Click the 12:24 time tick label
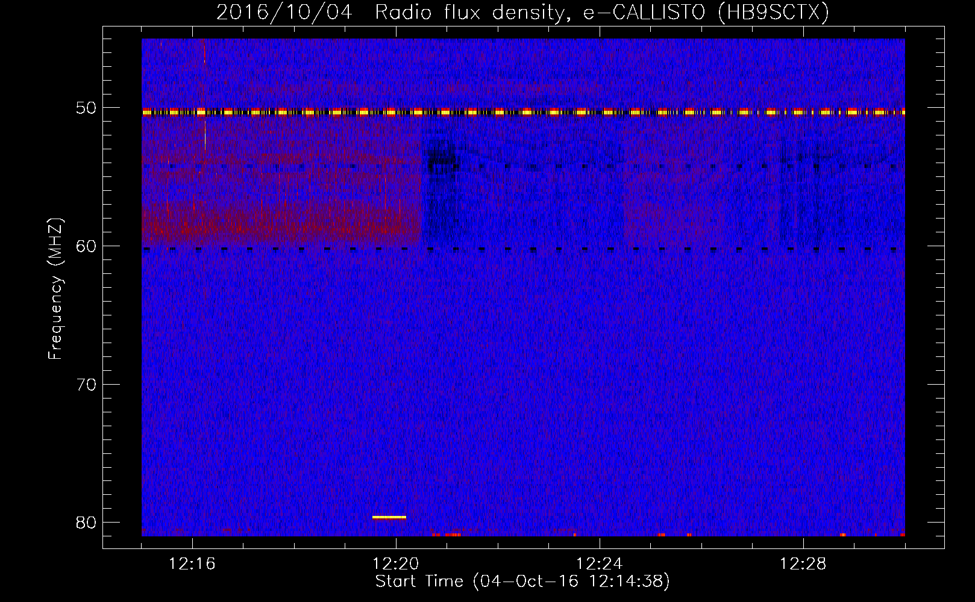This screenshot has height=602, width=975. click(600, 563)
